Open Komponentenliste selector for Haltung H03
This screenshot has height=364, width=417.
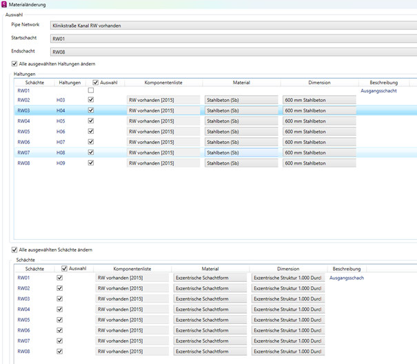pyautogui.click(x=163, y=100)
